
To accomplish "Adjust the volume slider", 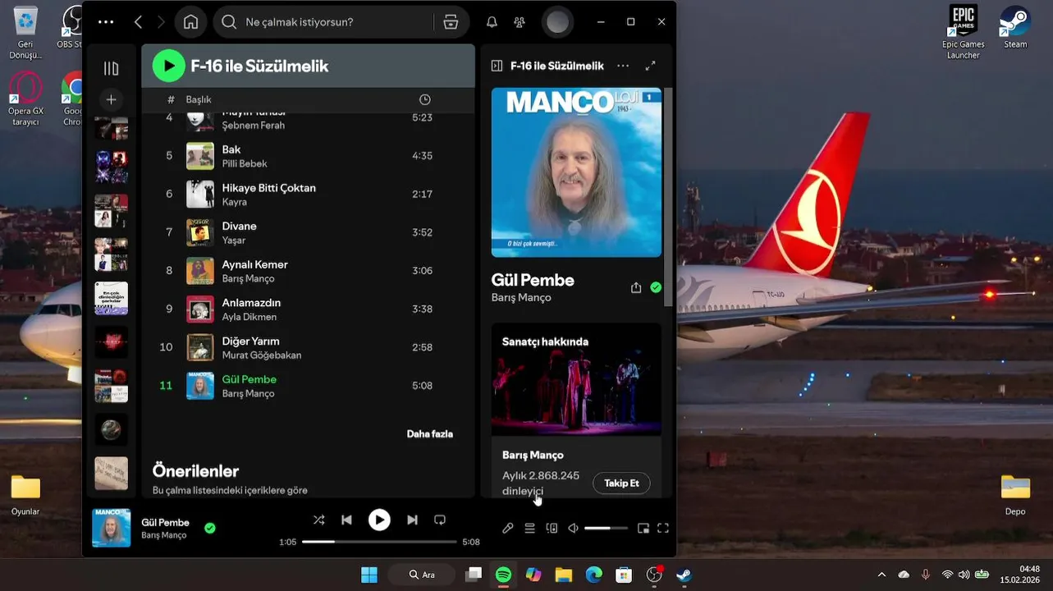I will (x=606, y=528).
